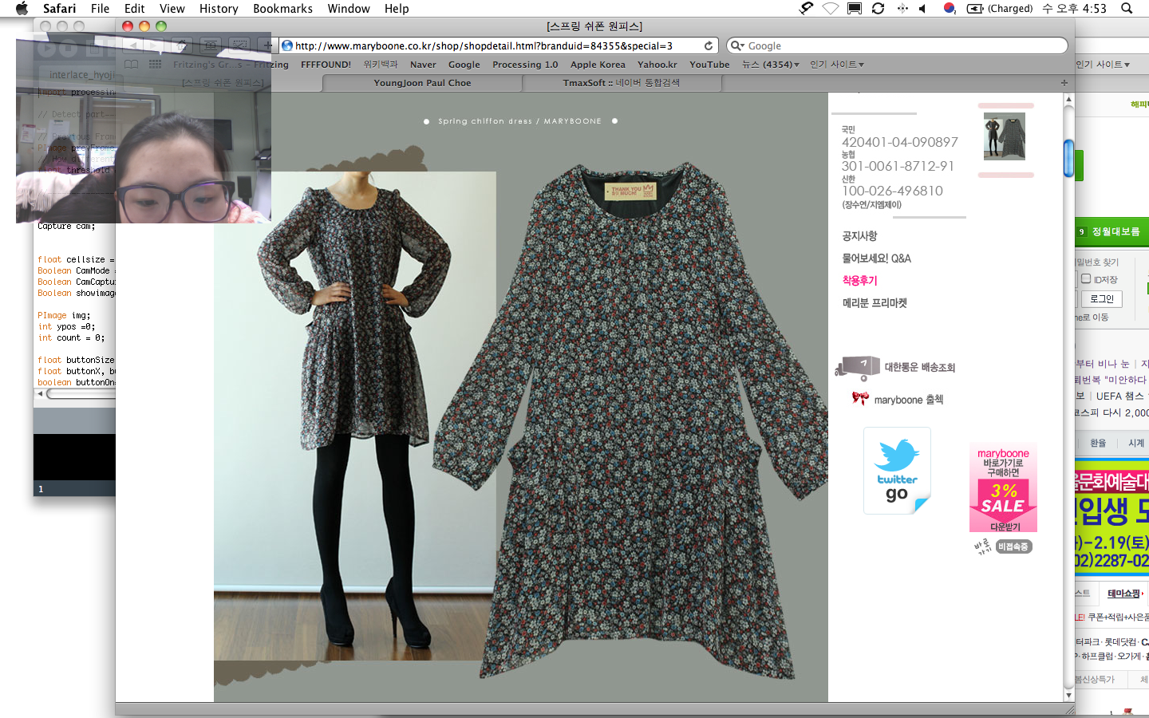1149x718 pixels.
Task: Open the Wi-Fi status icon
Action: pos(831,9)
